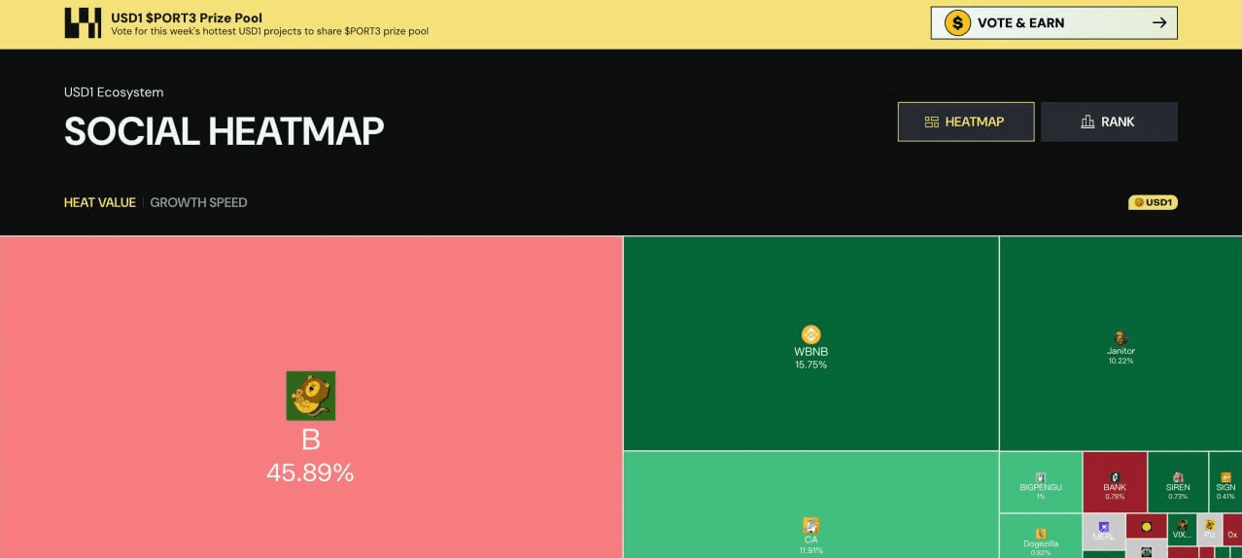Click the dollar coin icon on the vote button
This screenshot has width=1242, height=558.
coord(957,23)
